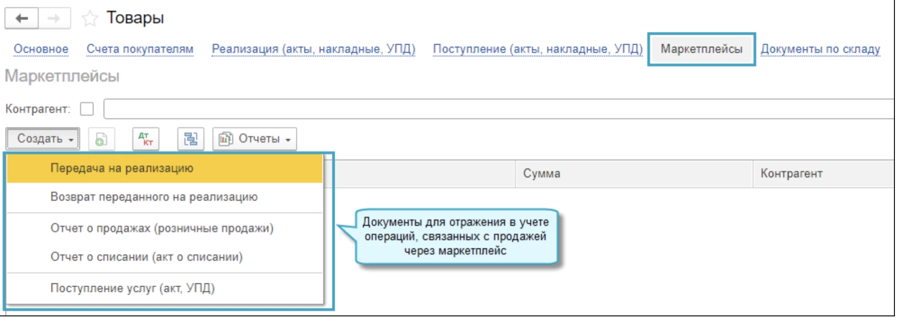The image size is (903, 329).
Task: Click the back navigation arrow
Action: click(21, 19)
